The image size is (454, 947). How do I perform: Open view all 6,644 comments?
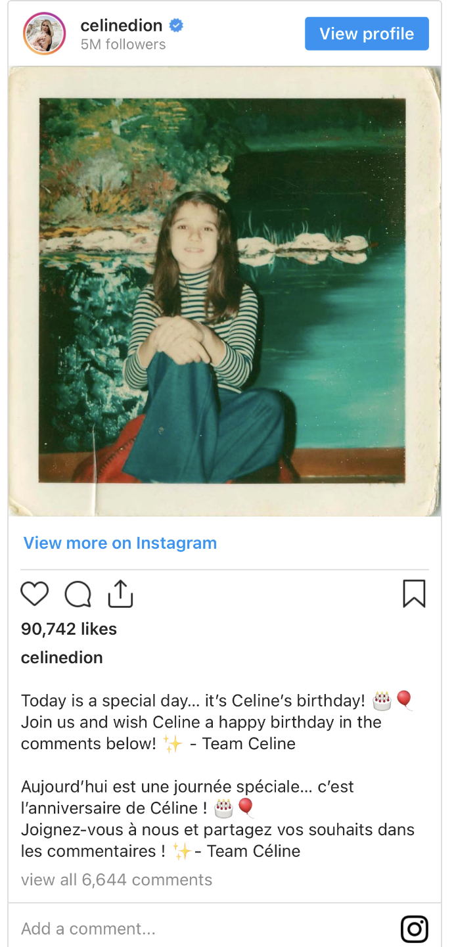[x=116, y=880]
